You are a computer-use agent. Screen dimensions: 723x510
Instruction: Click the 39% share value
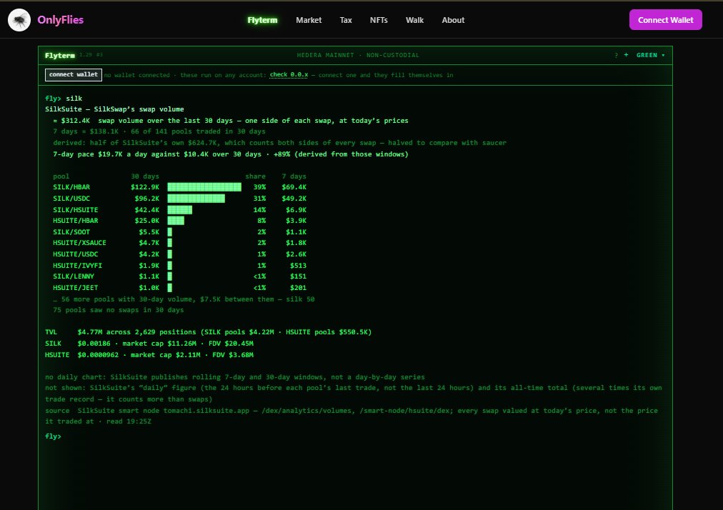tap(259, 187)
